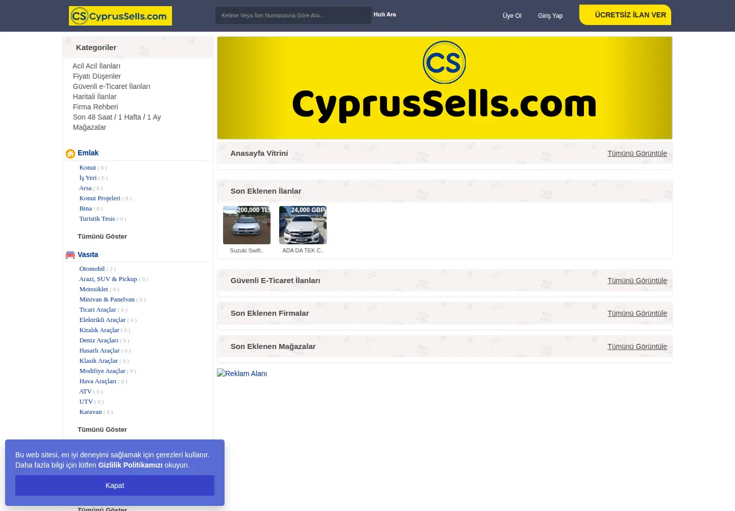Click the ÜCRETSİZ İLAN VER button

point(625,15)
